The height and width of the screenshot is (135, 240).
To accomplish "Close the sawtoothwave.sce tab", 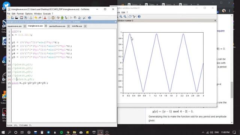I will click(68, 26).
